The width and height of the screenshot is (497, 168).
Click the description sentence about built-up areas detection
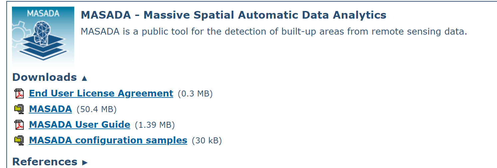[x=274, y=32]
